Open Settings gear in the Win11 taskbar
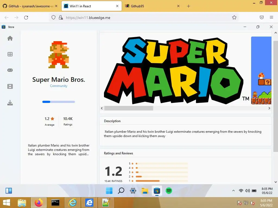 click(133, 191)
